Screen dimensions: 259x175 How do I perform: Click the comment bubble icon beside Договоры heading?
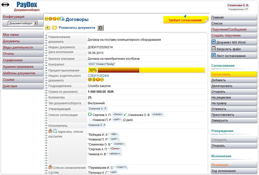(x=50, y=19)
